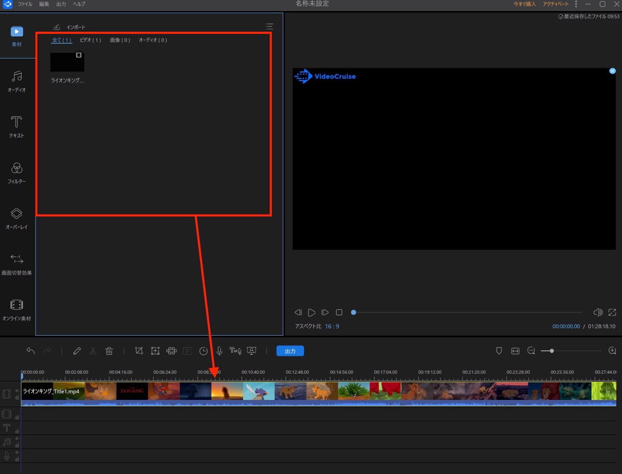Lock the main video track
This screenshot has width=622, height=474.
[x=17, y=397]
